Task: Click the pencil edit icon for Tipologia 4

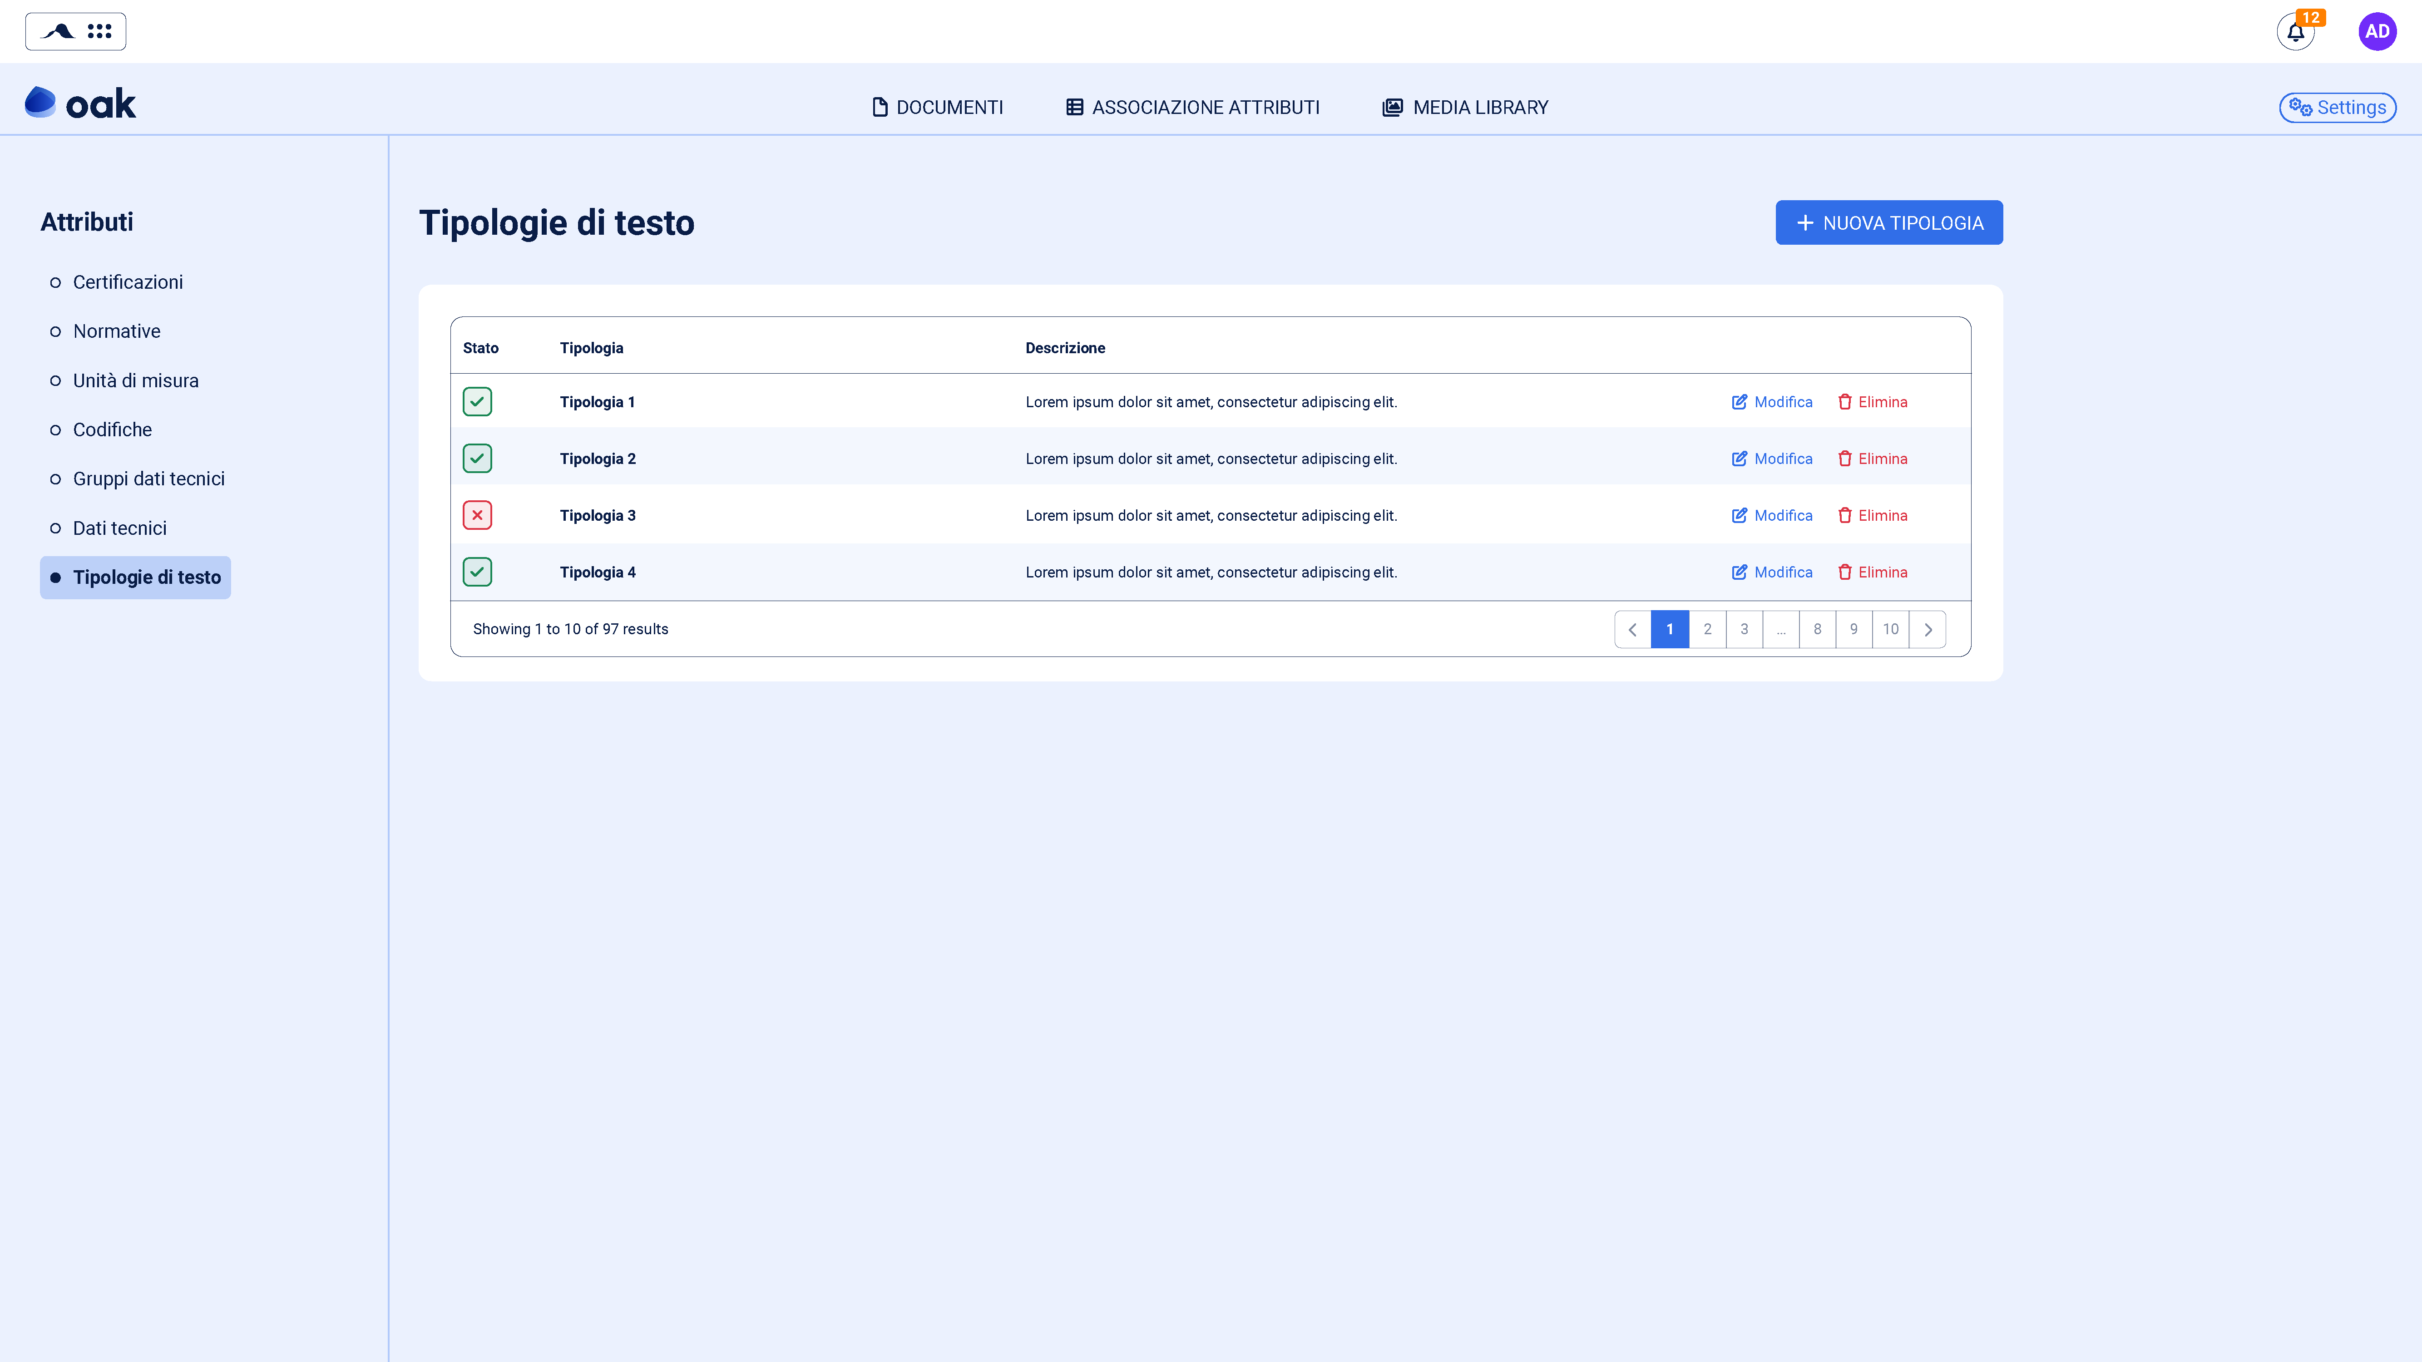Action: tap(1740, 572)
